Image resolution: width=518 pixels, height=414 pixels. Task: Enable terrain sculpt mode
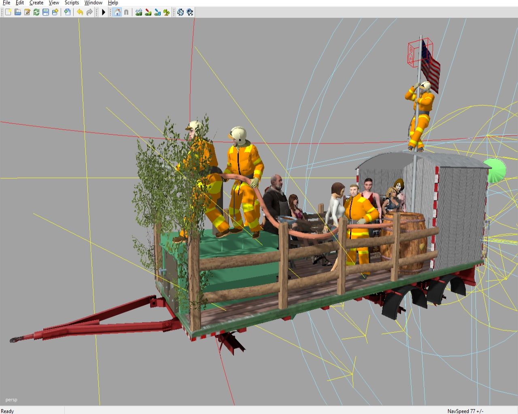pyautogui.click(x=139, y=12)
